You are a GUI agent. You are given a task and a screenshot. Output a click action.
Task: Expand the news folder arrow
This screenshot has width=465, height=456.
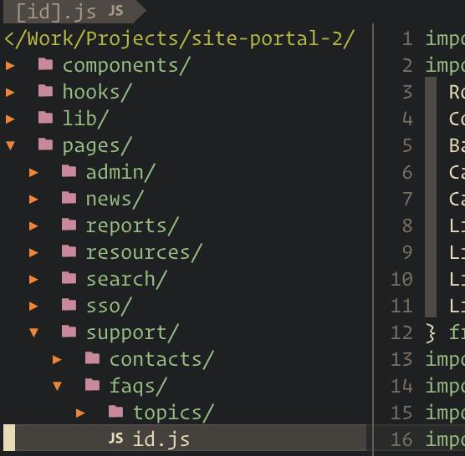click(x=33, y=199)
